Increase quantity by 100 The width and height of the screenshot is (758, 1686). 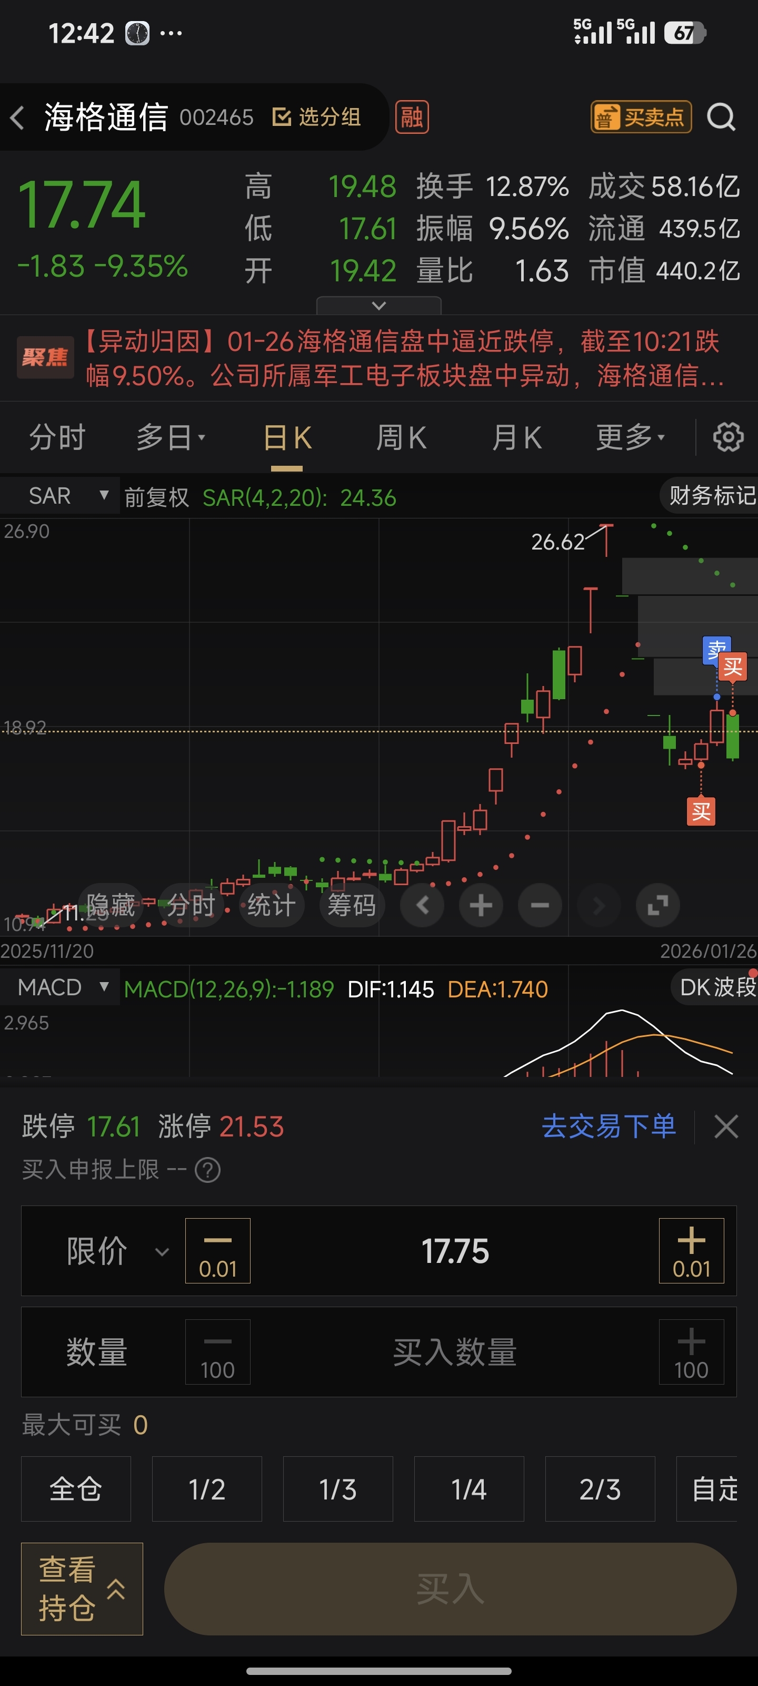(691, 1351)
